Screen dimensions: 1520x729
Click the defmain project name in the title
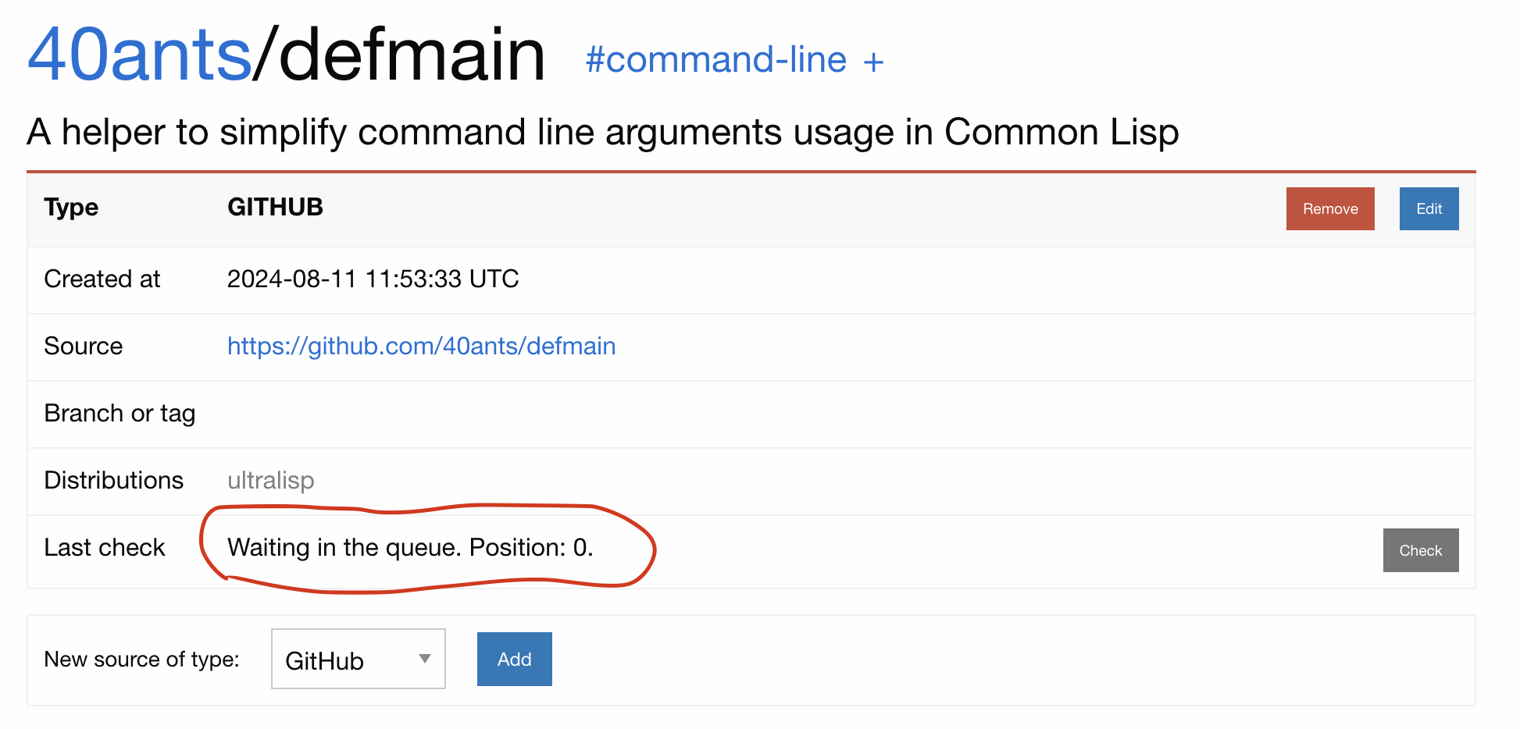(412, 54)
